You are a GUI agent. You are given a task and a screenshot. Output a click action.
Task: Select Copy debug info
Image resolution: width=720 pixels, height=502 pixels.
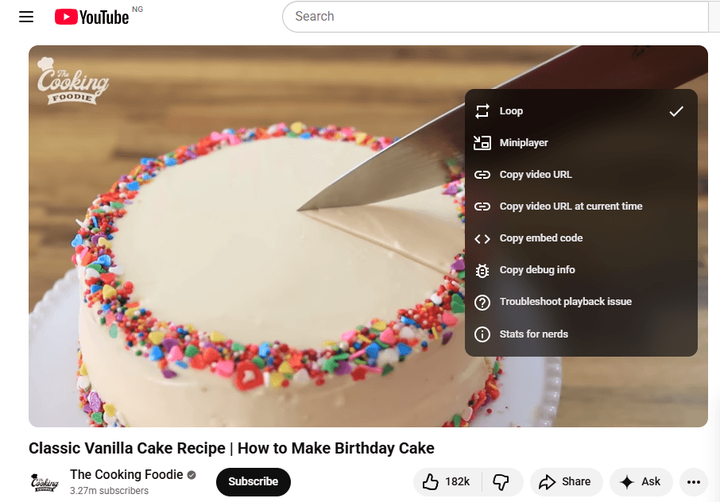tap(581, 270)
